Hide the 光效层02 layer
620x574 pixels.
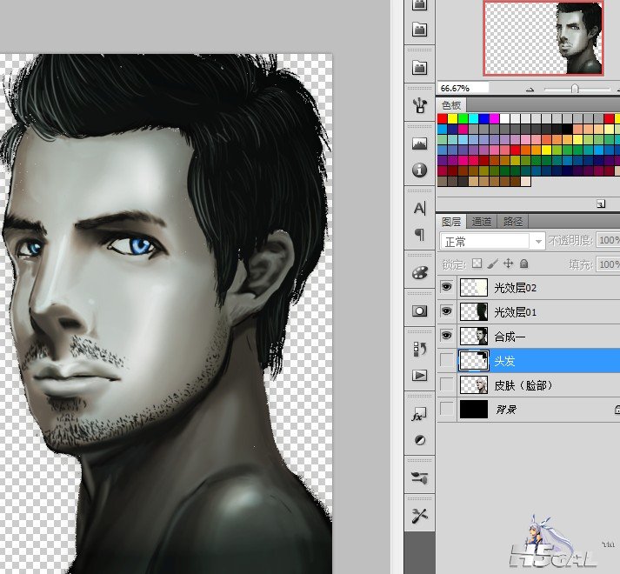(447, 287)
